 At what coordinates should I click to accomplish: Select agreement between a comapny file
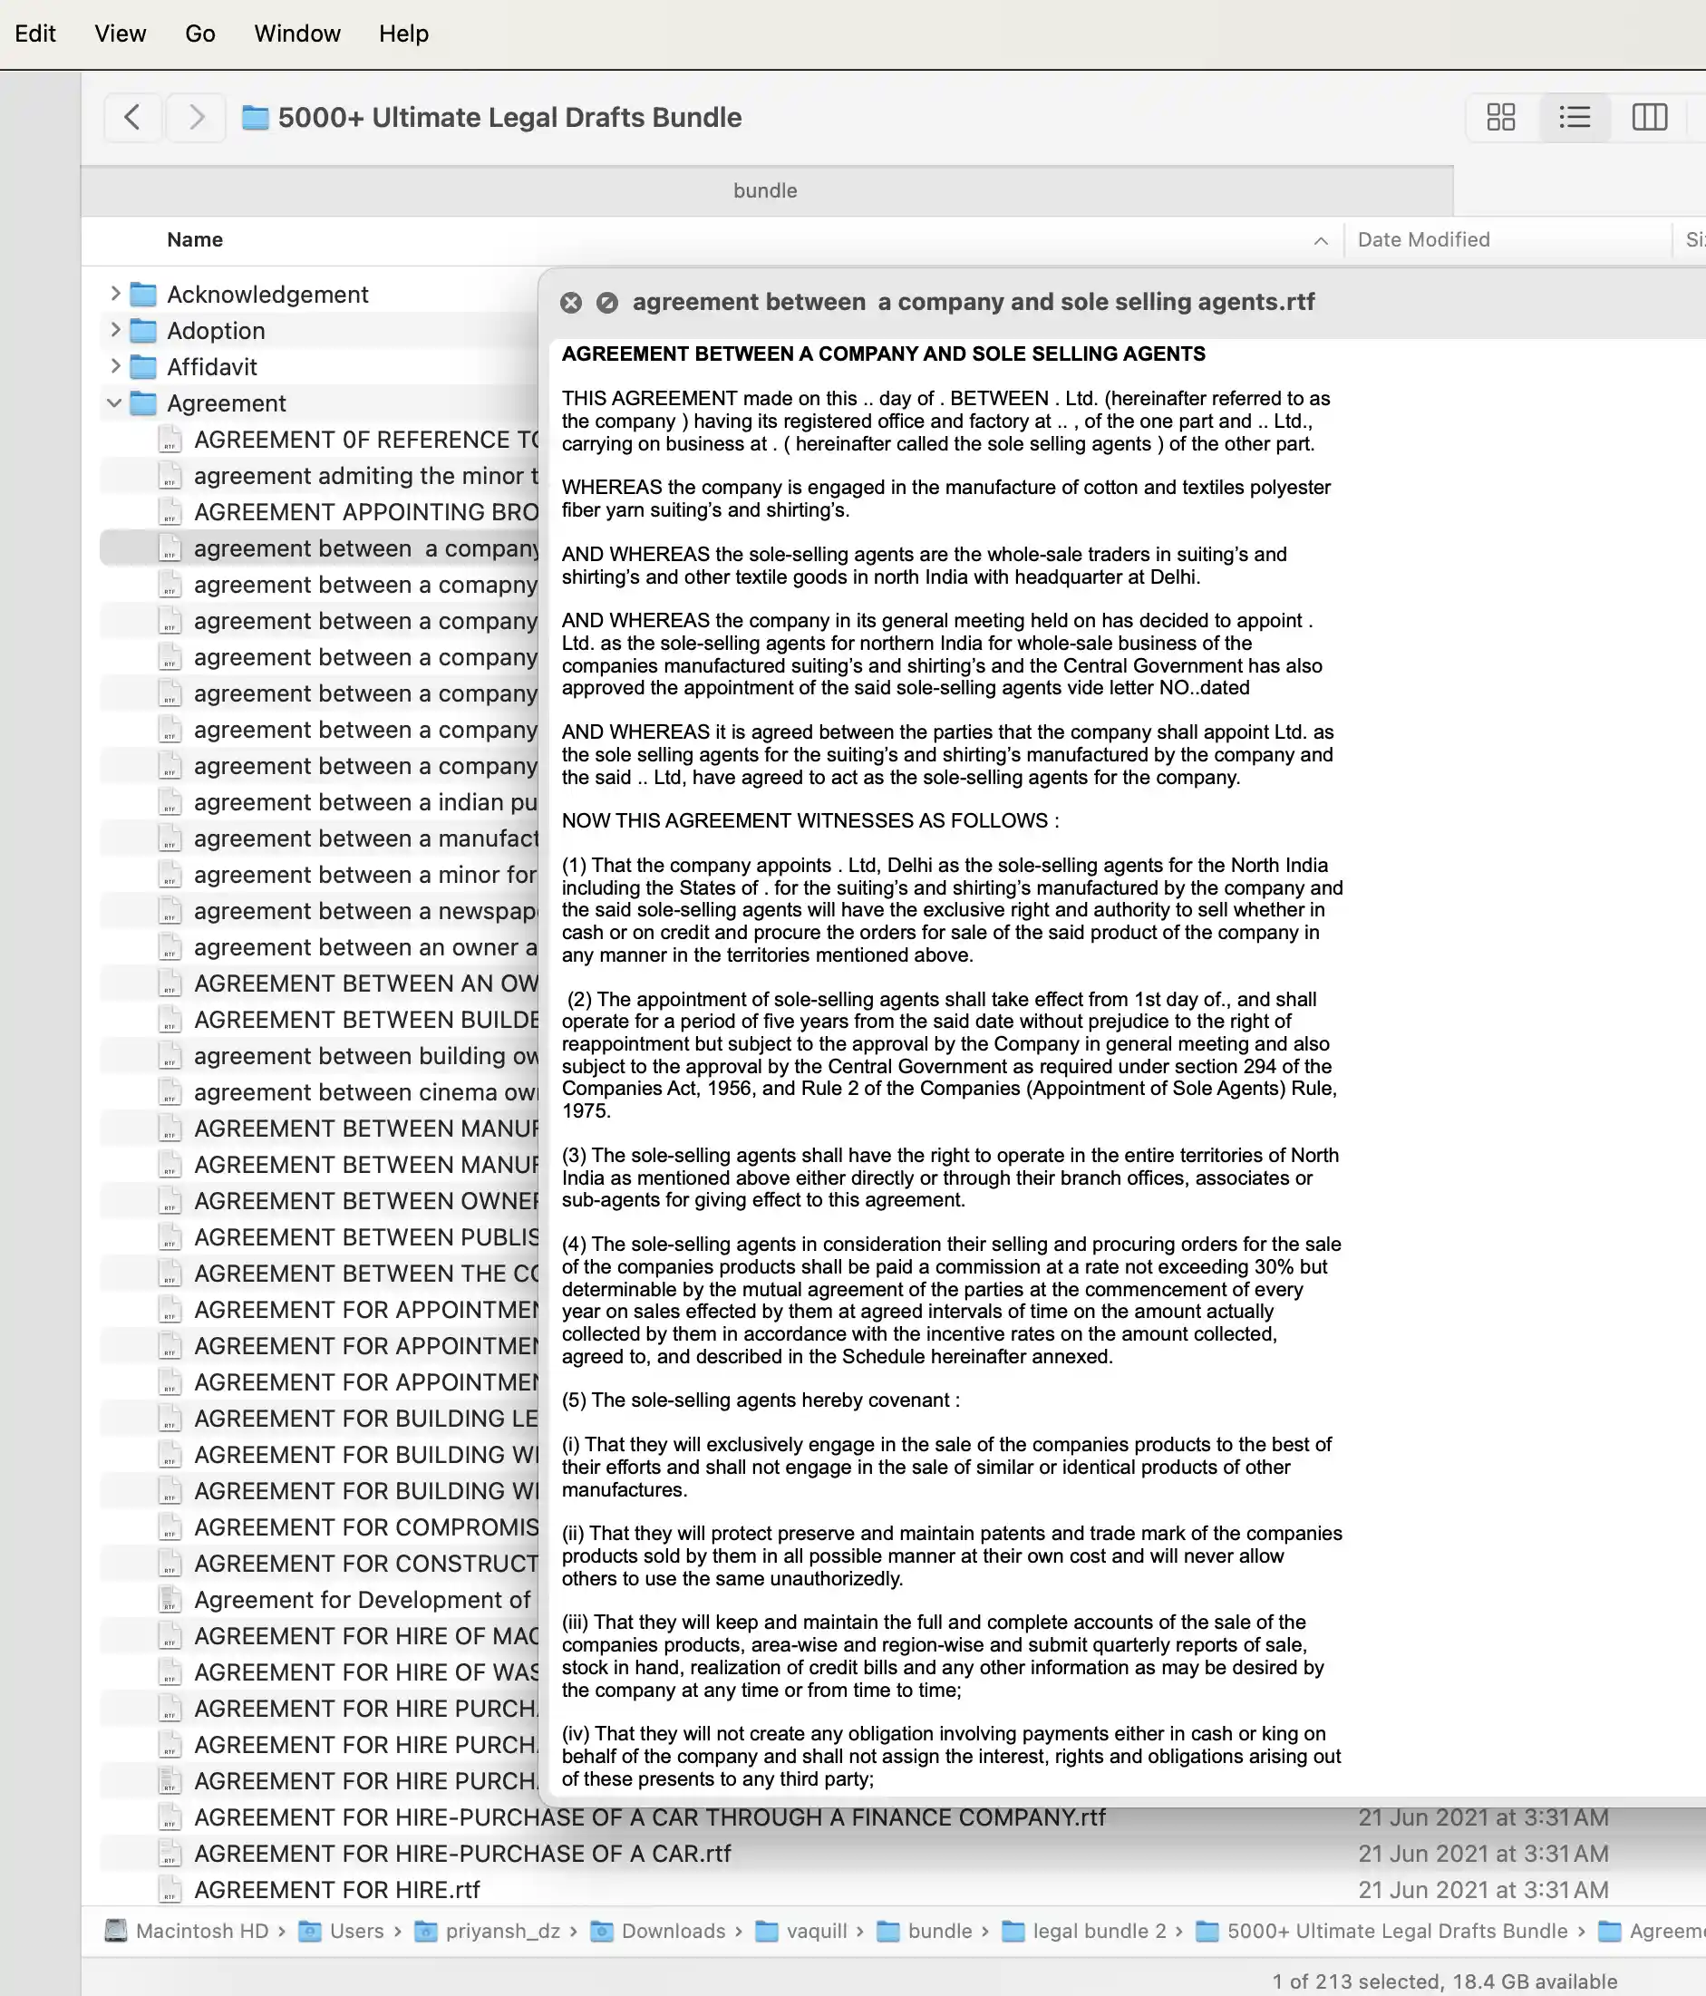click(x=366, y=585)
